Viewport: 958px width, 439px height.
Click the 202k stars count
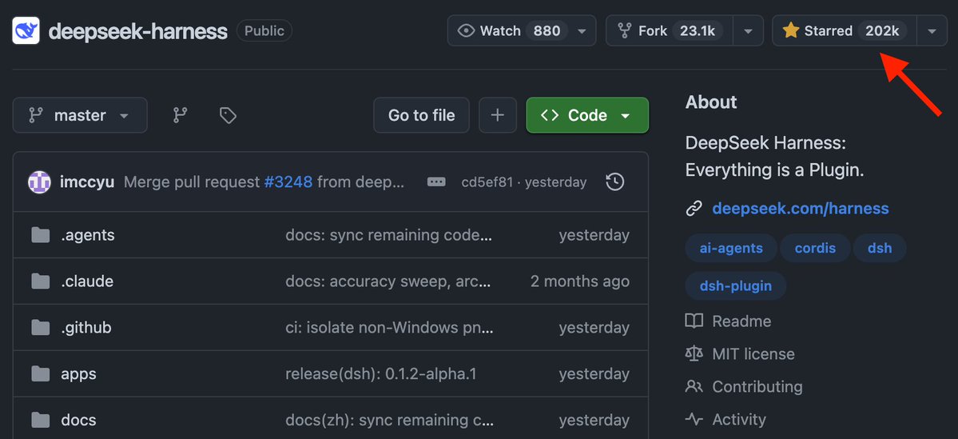(882, 30)
